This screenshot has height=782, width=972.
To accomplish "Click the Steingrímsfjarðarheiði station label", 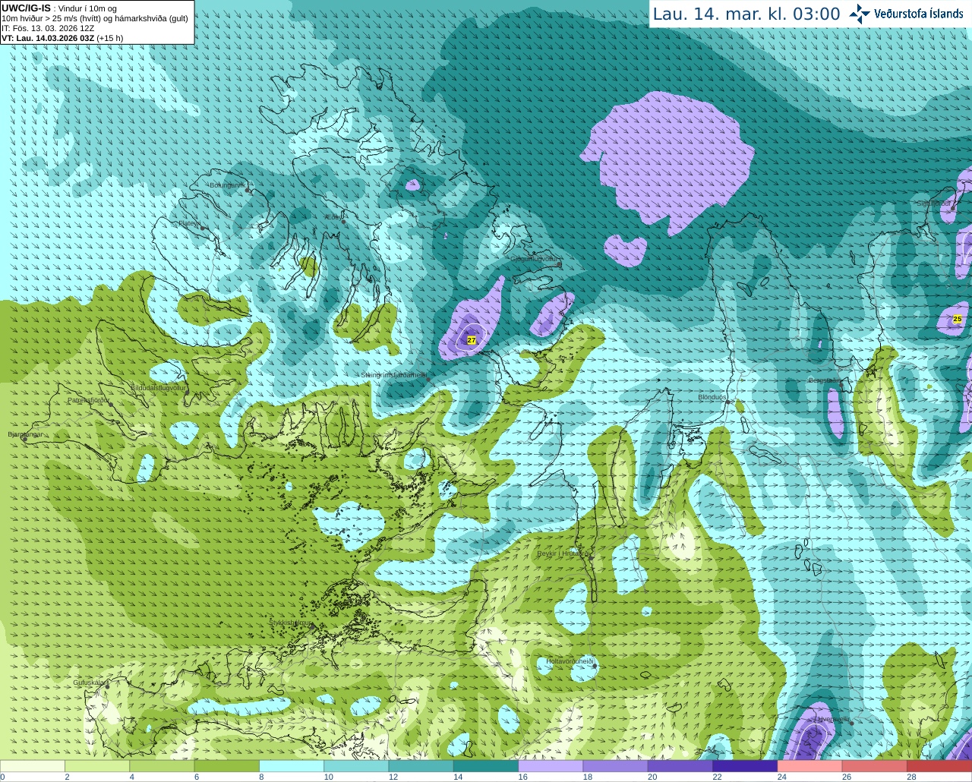I will pos(393,375).
